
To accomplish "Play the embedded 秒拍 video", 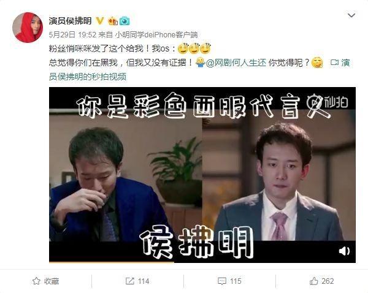I will [202, 175].
